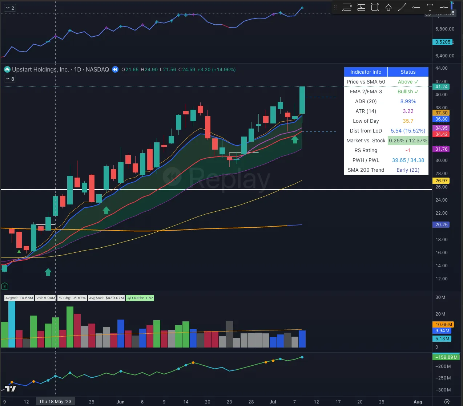Click the Indicator Info table header
Viewport: 463px width, 406px height.
(366, 72)
